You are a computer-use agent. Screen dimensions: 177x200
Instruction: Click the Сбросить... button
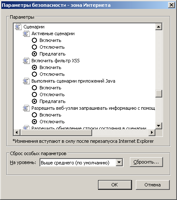(146, 162)
